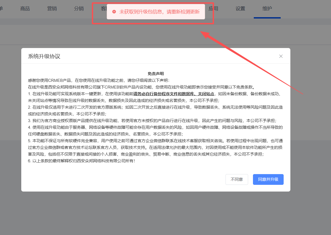Select the 分销 tab

point(79,9)
